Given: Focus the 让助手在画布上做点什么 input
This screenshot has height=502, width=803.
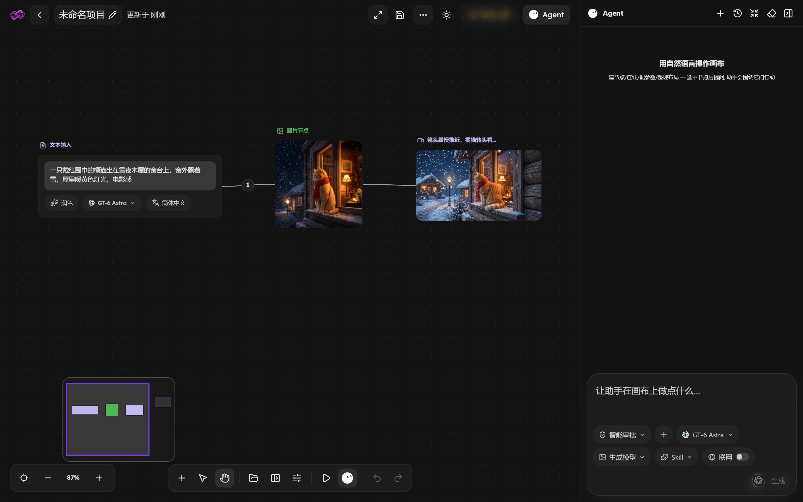Looking at the screenshot, I should pyautogui.click(x=691, y=399).
